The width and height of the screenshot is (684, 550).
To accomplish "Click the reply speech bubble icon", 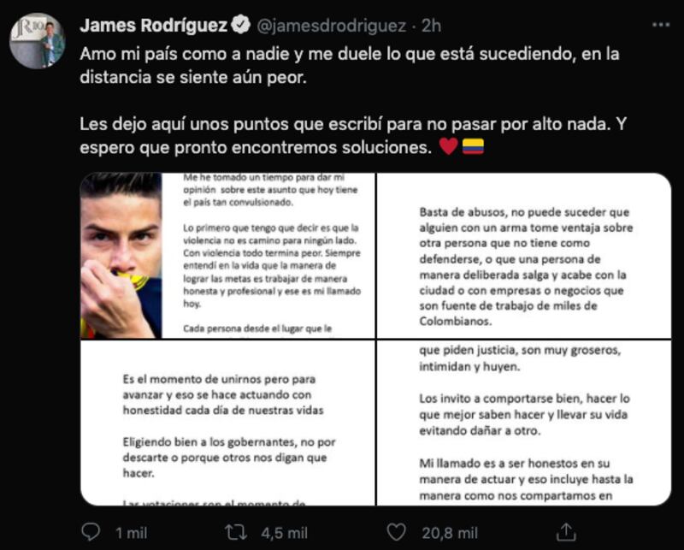I will (91, 533).
